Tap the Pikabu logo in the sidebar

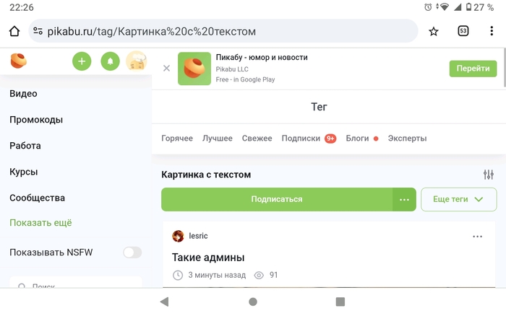(x=19, y=61)
